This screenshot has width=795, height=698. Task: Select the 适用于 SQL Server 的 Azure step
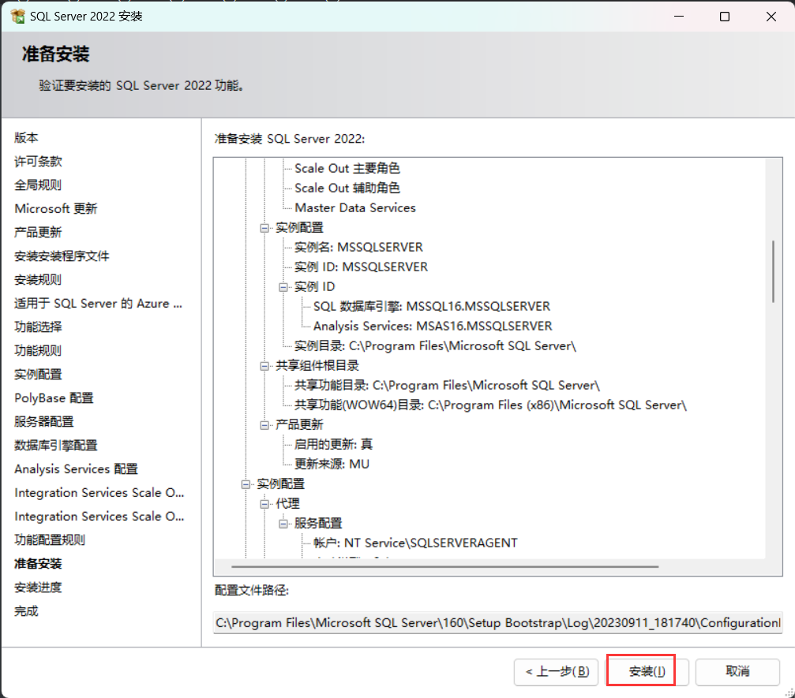[99, 304]
